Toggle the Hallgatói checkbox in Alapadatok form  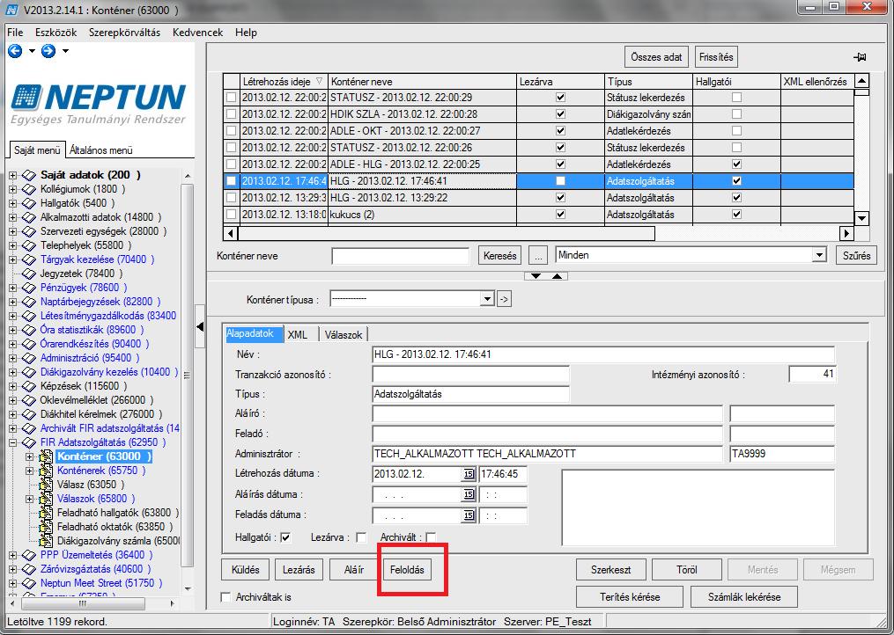point(285,537)
